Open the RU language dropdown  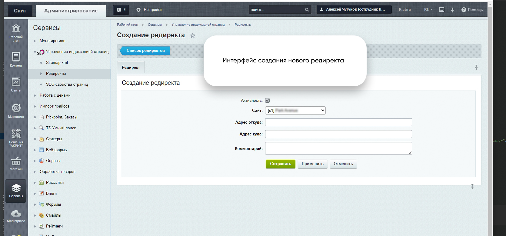[428, 10]
